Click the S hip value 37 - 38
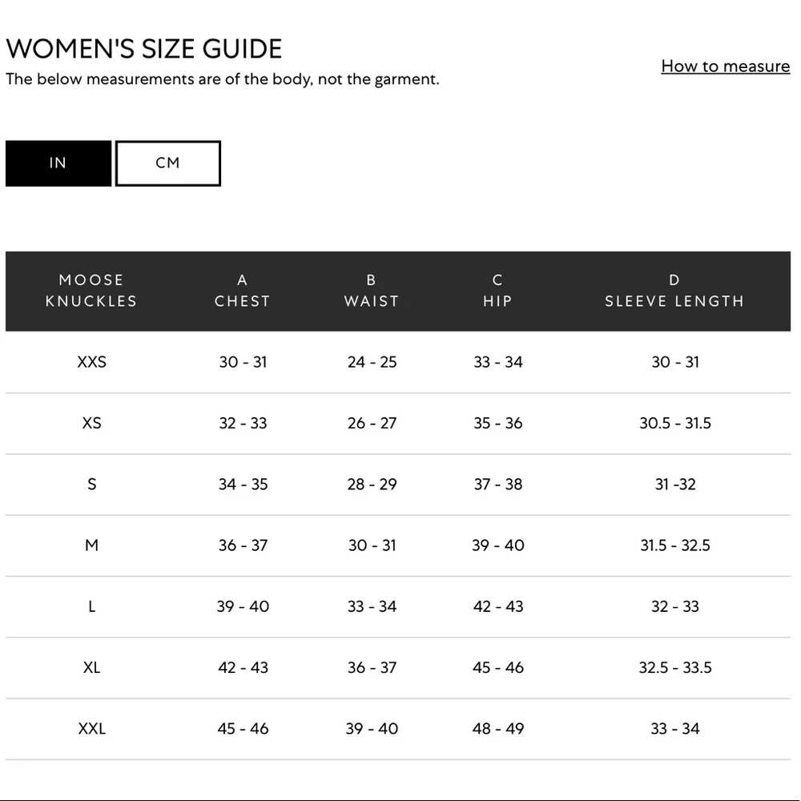The height and width of the screenshot is (801, 801). (x=497, y=485)
